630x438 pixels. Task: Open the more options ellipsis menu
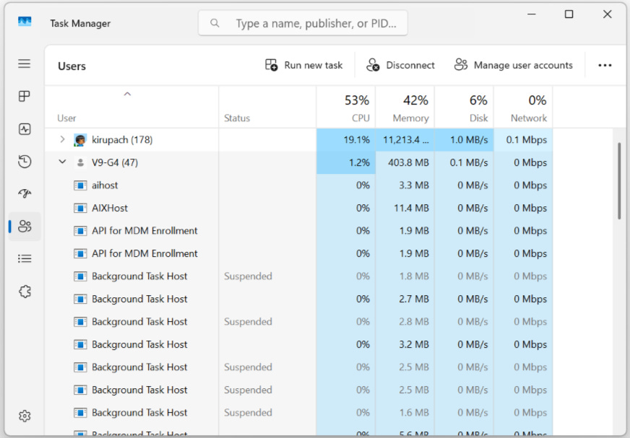(605, 65)
